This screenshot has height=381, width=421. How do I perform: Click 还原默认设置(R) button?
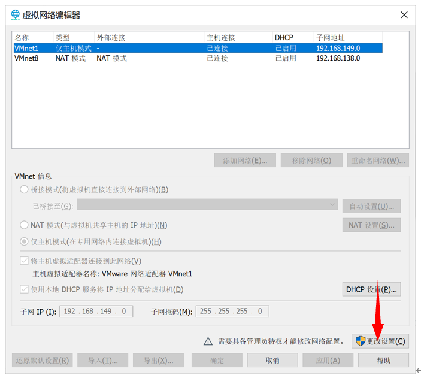click(x=43, y=360)
